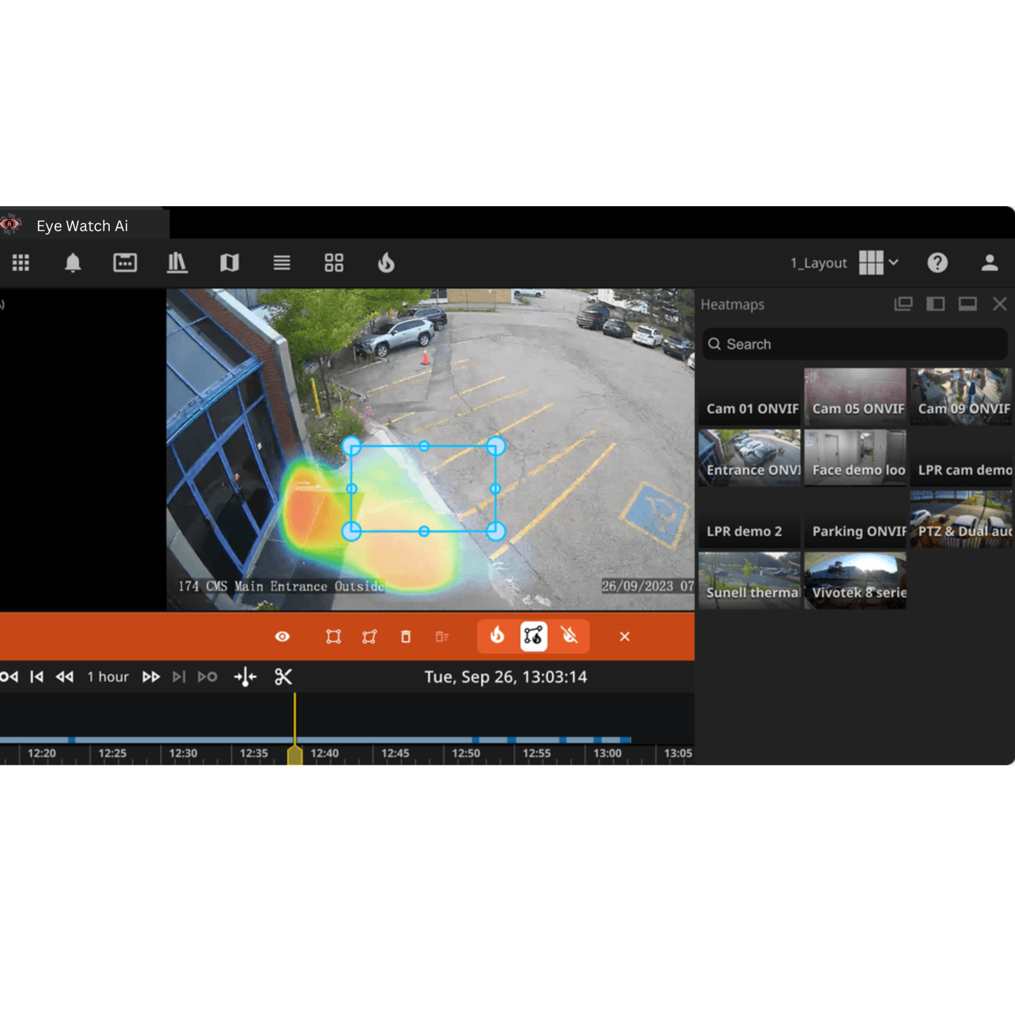This screenshot has height=1015, width=1015.
Task: Select PTZ & Dual audio thumbnail
Action: 961,519
